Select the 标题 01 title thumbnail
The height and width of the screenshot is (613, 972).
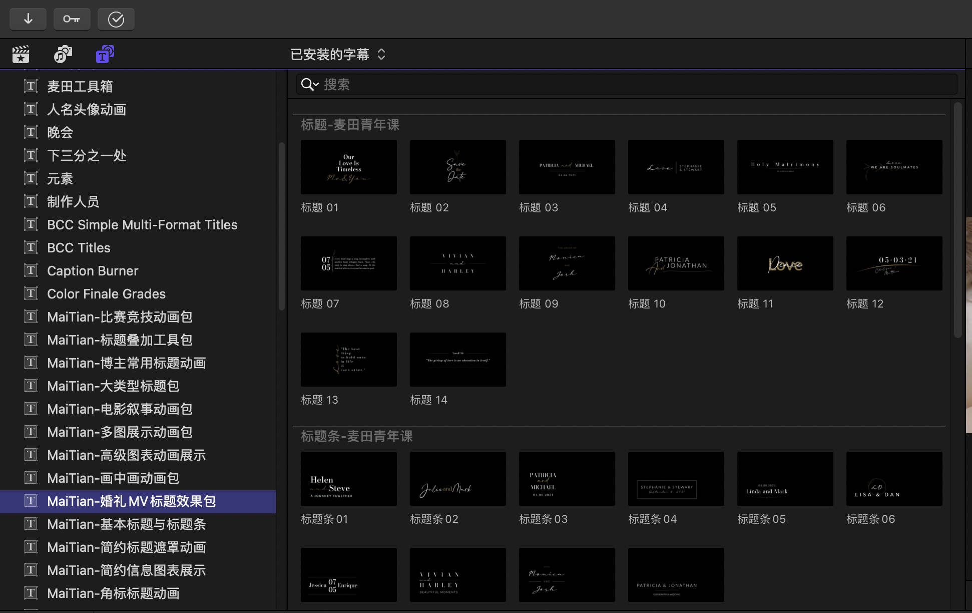[348, 167]
